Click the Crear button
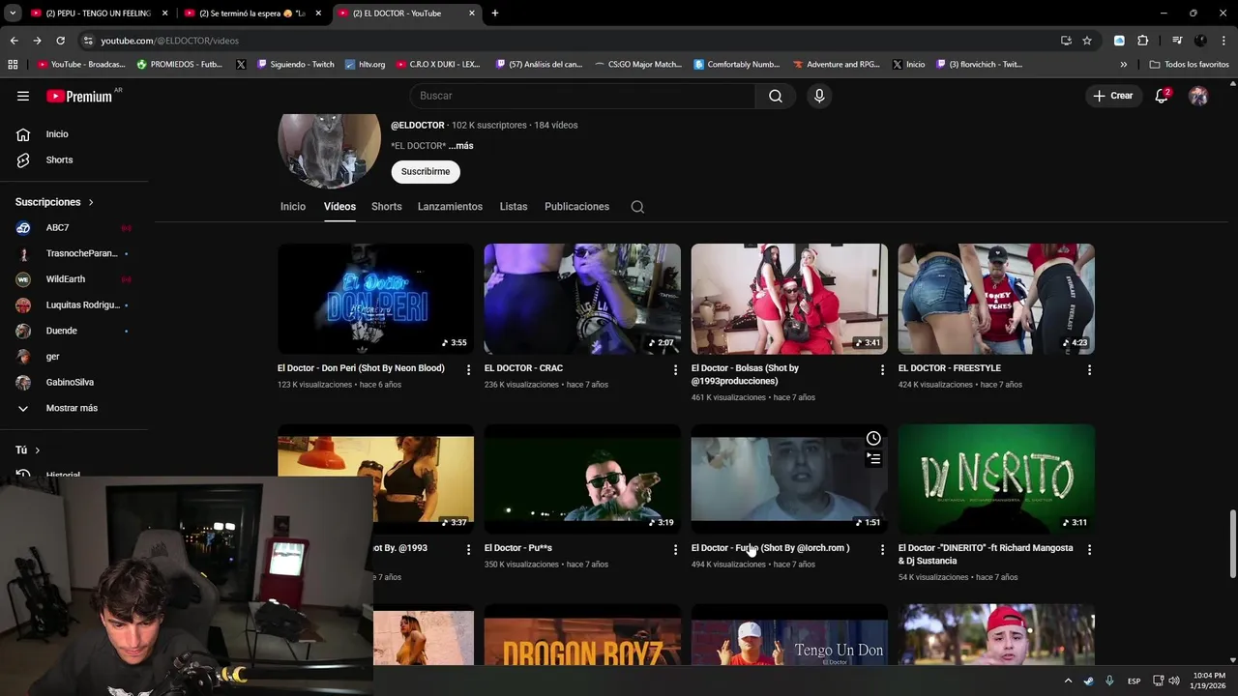This screenshot has width=1238, height=696. pyautogui.click(x=1113, y=96)
